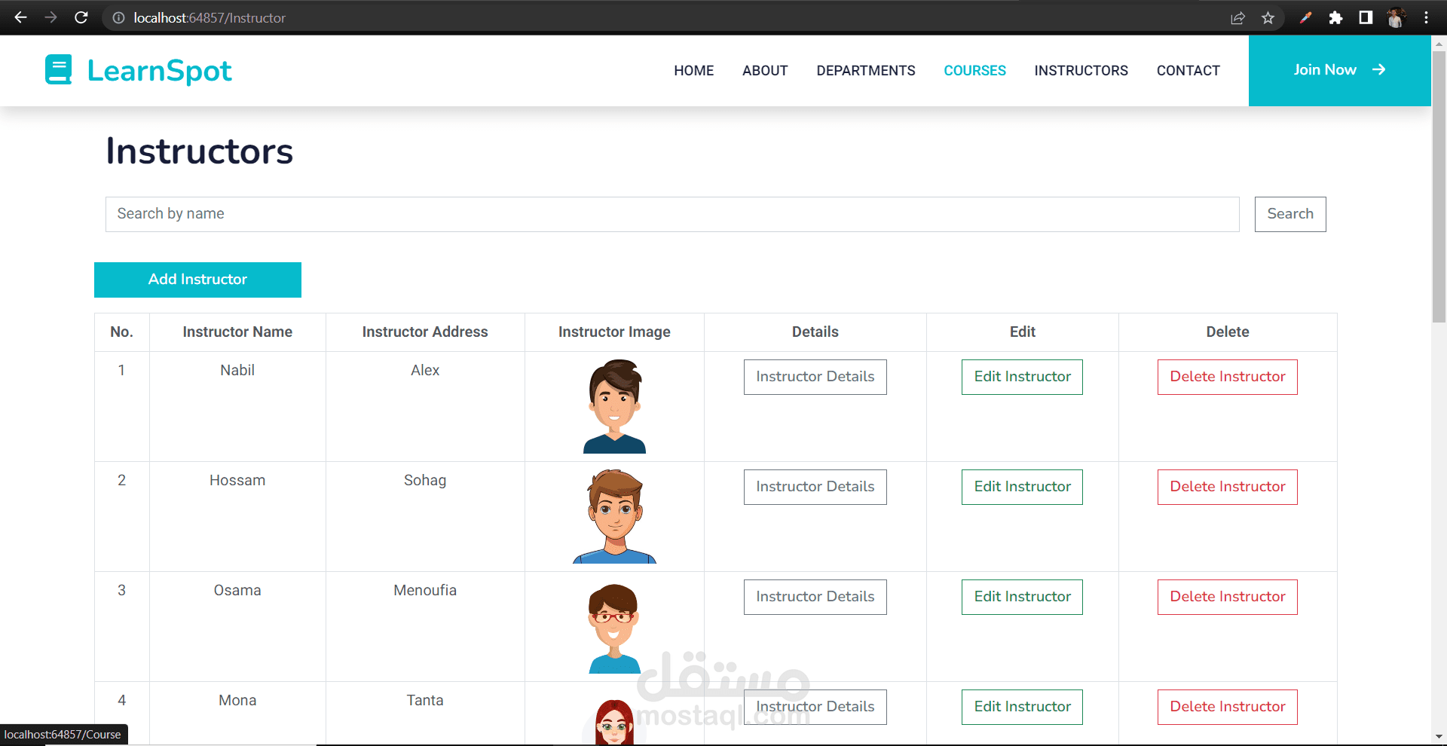Click the Instructors page heading
Viewport: 1447px width, 746px height.
[199, 151]
